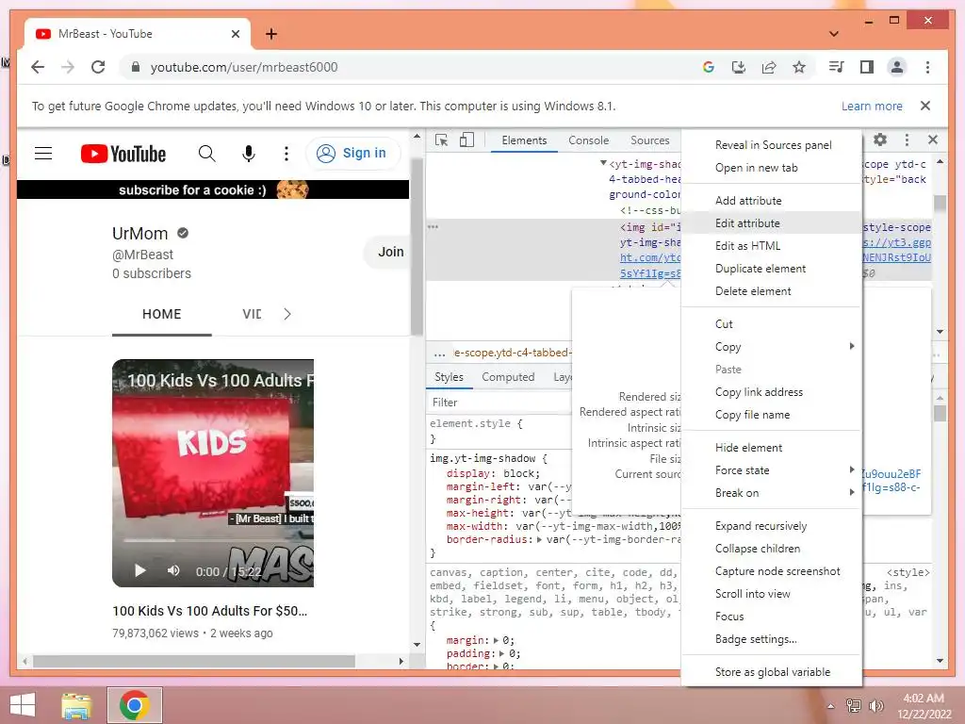Choose Reveal in Sources panel
The height and width of the screenshot is (724, 965).
772,144
